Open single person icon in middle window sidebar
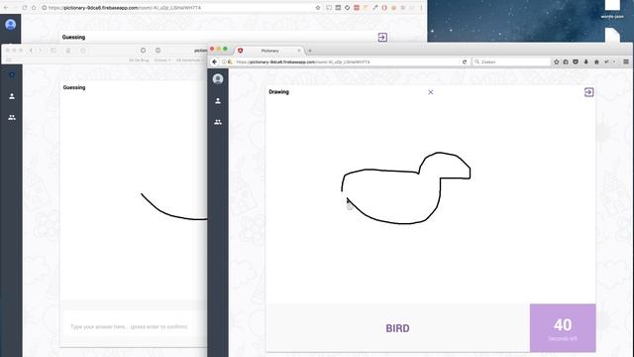 point(12,96)
